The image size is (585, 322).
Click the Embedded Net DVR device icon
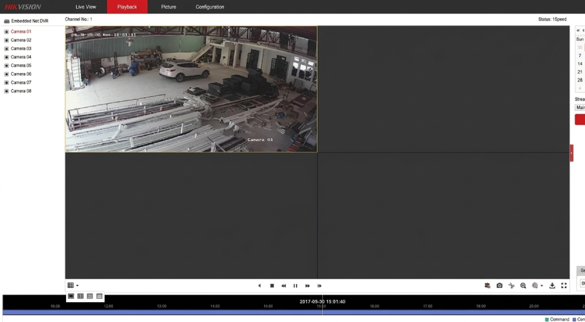(x=6, y=21)
